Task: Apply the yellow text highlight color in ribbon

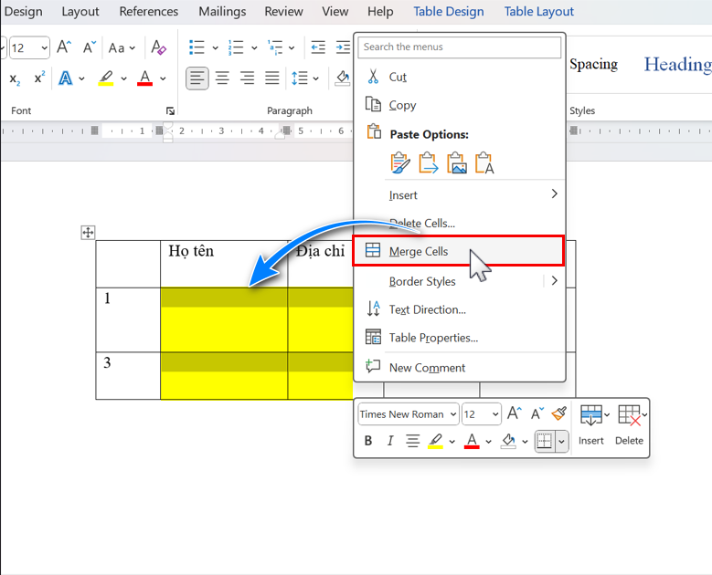Action: [106, 78]
